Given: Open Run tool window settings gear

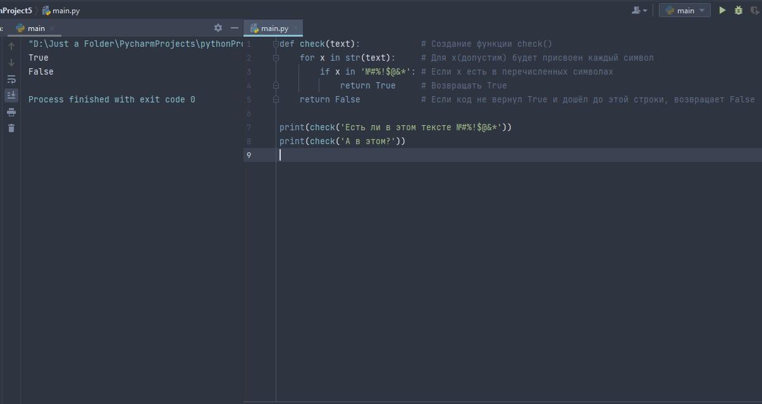Looking at the screenshot, I should (x=218, y=28).
